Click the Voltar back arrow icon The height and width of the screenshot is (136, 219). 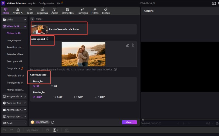(x=32, y=19)
